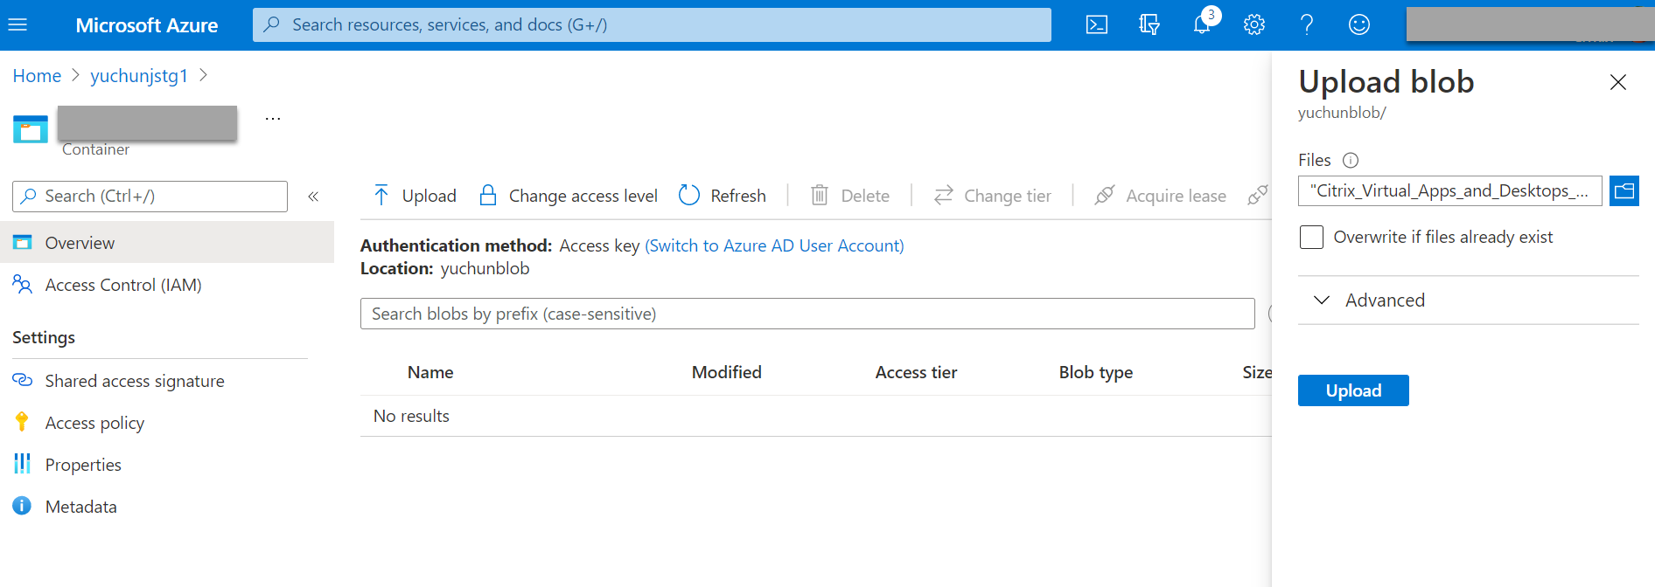Viewport: 1655px width, 587px height.
Task: Open the hamburger portal menu
Action: (x=17, y=24)
